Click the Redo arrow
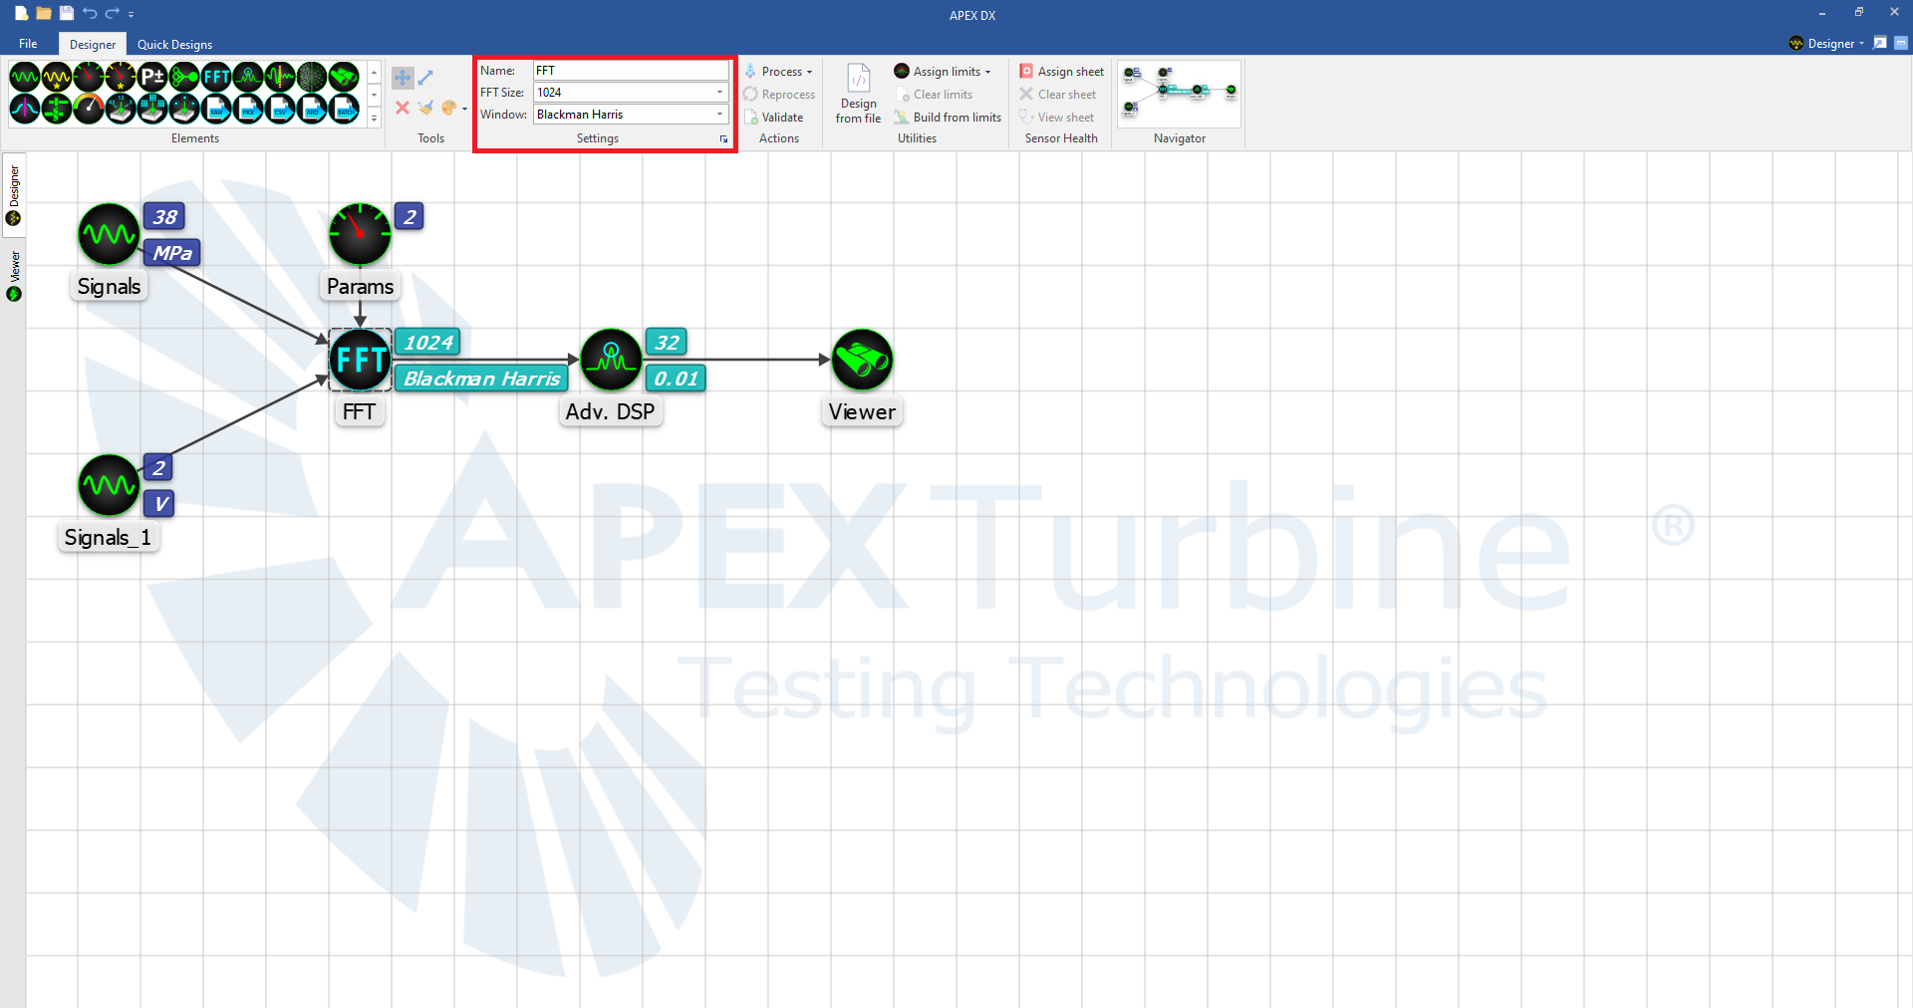 pyautogui.click(x=112, y=13)
